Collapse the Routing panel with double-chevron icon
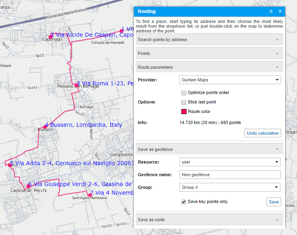The width and height of the screenshot is (297, 235). tap(271, 11)
